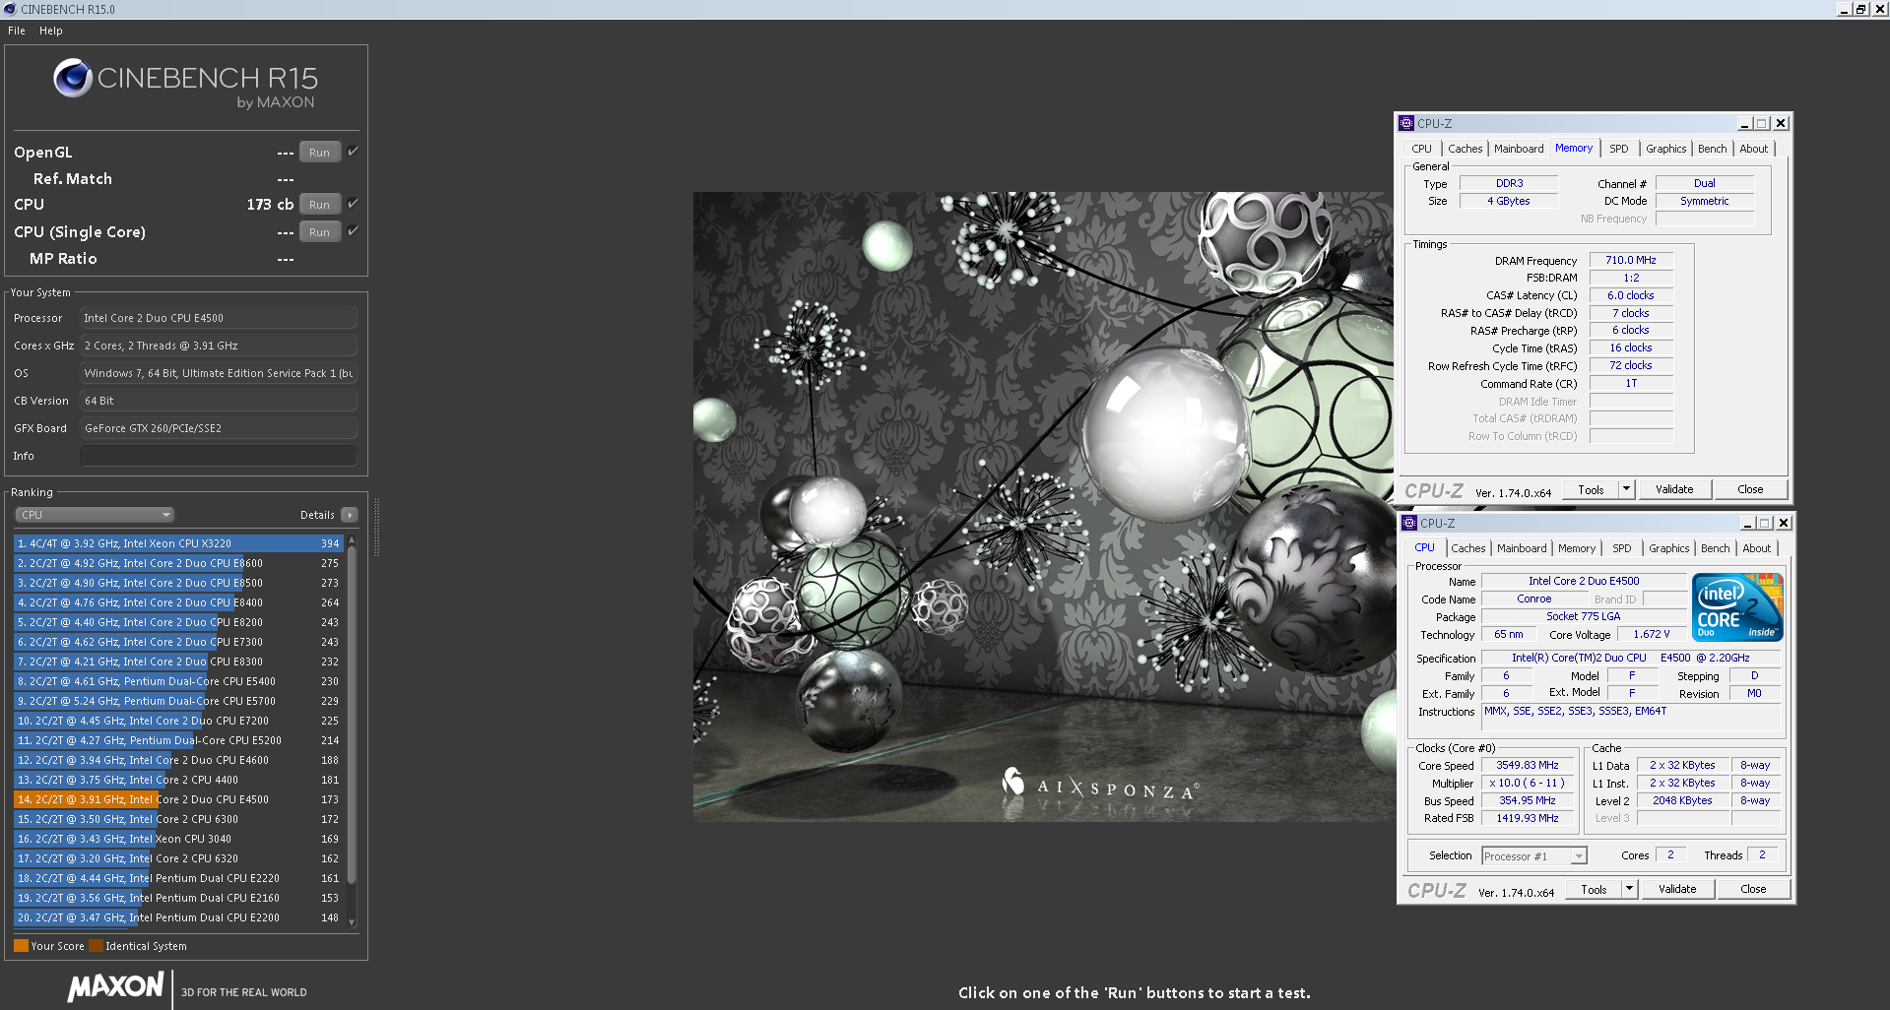Click Validate in lower CPU-Z window

point(1677,889)
